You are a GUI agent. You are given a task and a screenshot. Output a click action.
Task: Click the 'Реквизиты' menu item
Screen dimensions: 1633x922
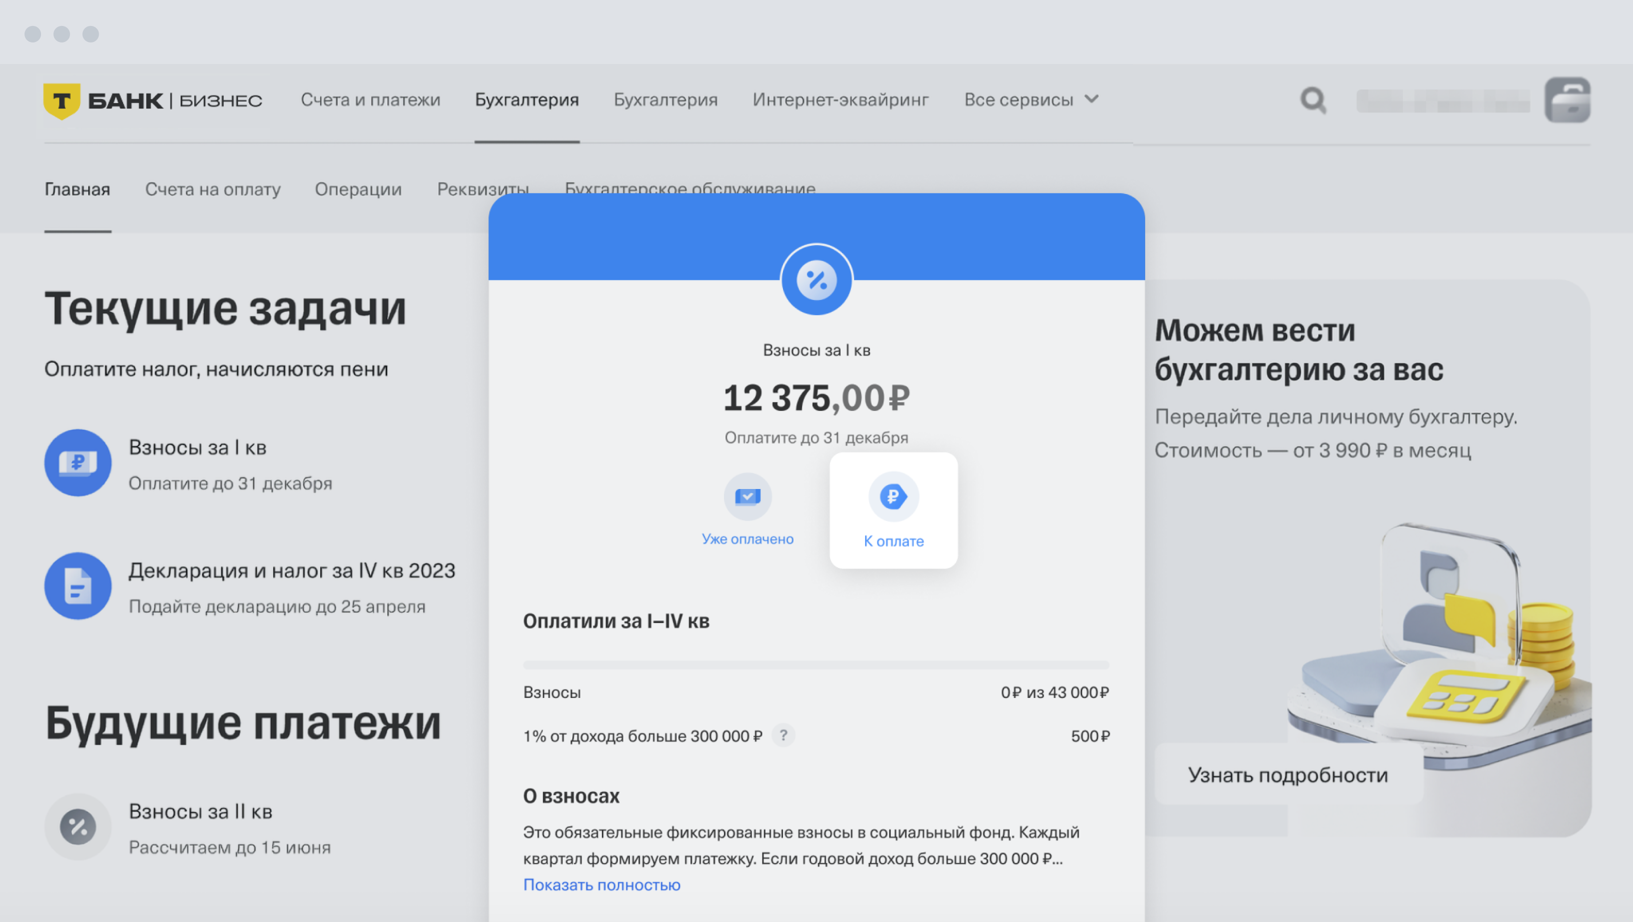point(482,188)
